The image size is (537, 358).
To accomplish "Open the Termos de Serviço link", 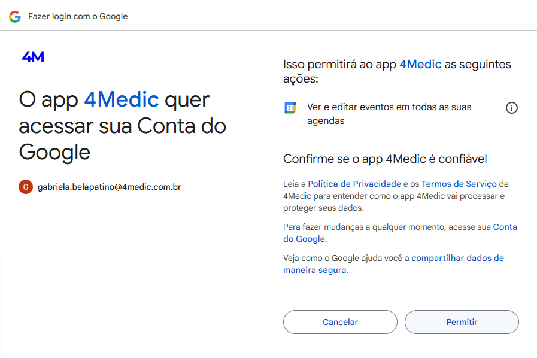I will click(459, 184).
